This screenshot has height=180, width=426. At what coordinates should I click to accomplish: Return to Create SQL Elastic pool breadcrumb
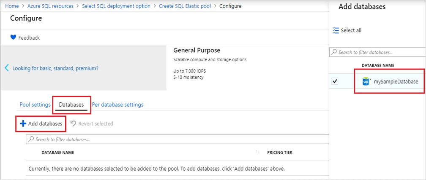click(x=185, y=6)
